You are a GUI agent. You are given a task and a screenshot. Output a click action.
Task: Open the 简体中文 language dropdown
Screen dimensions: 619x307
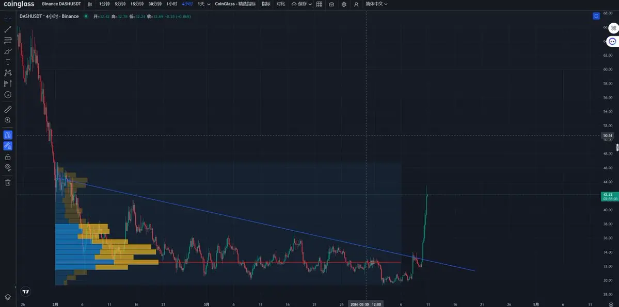(376, 4)
